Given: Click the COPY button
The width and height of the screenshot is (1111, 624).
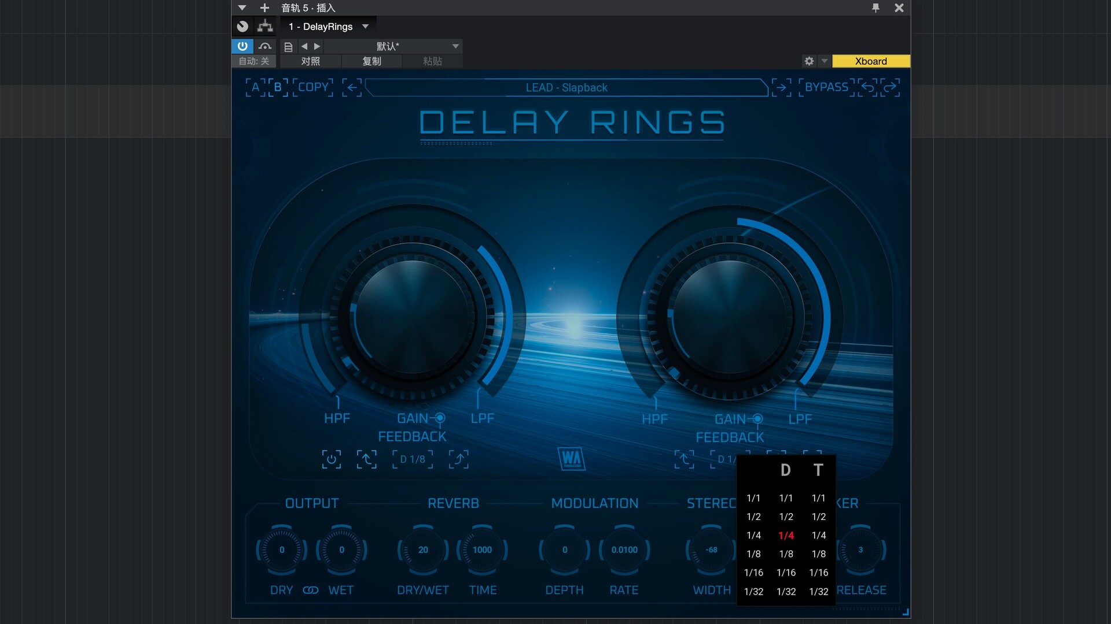Looking at the screenshot, I should click(x=313, y=87).
